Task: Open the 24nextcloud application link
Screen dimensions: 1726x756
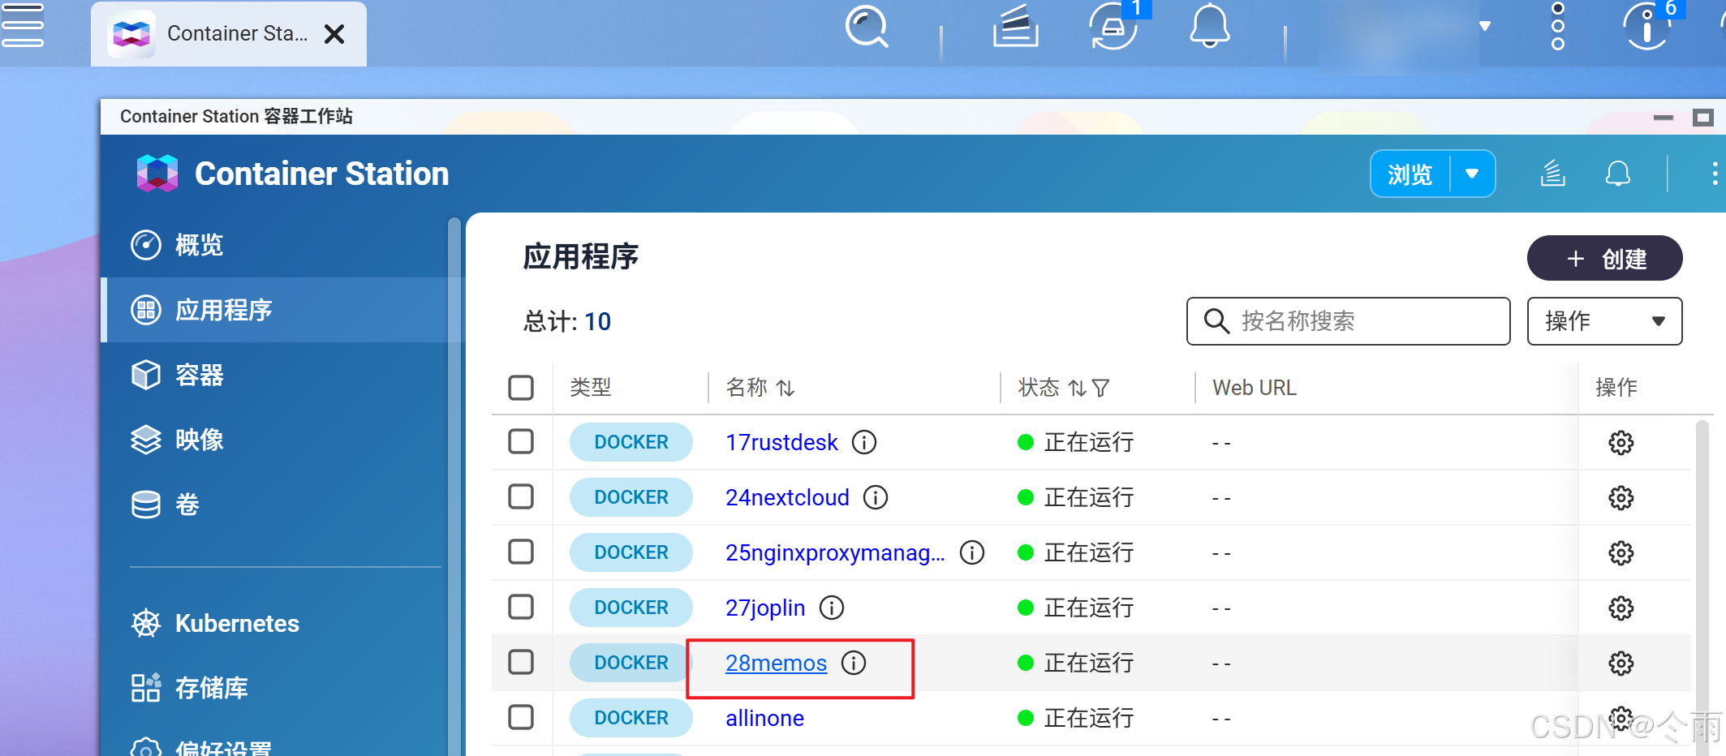Action: coord(787,497)
